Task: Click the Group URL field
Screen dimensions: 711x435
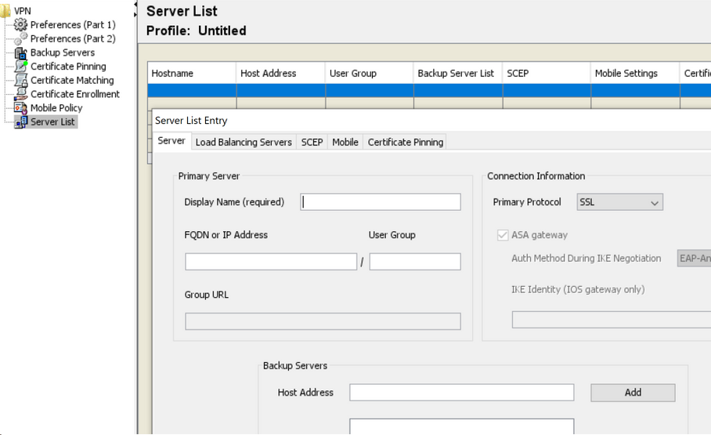Action: tap(323, 321)
